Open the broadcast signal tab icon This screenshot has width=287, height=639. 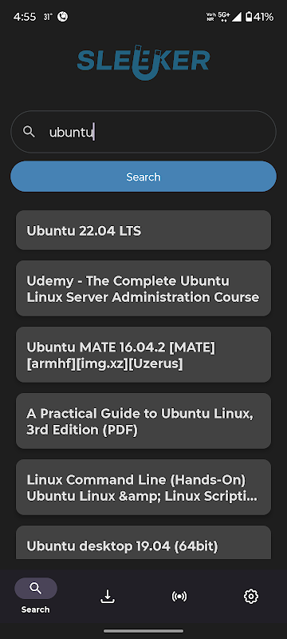(x=179, y=597)
